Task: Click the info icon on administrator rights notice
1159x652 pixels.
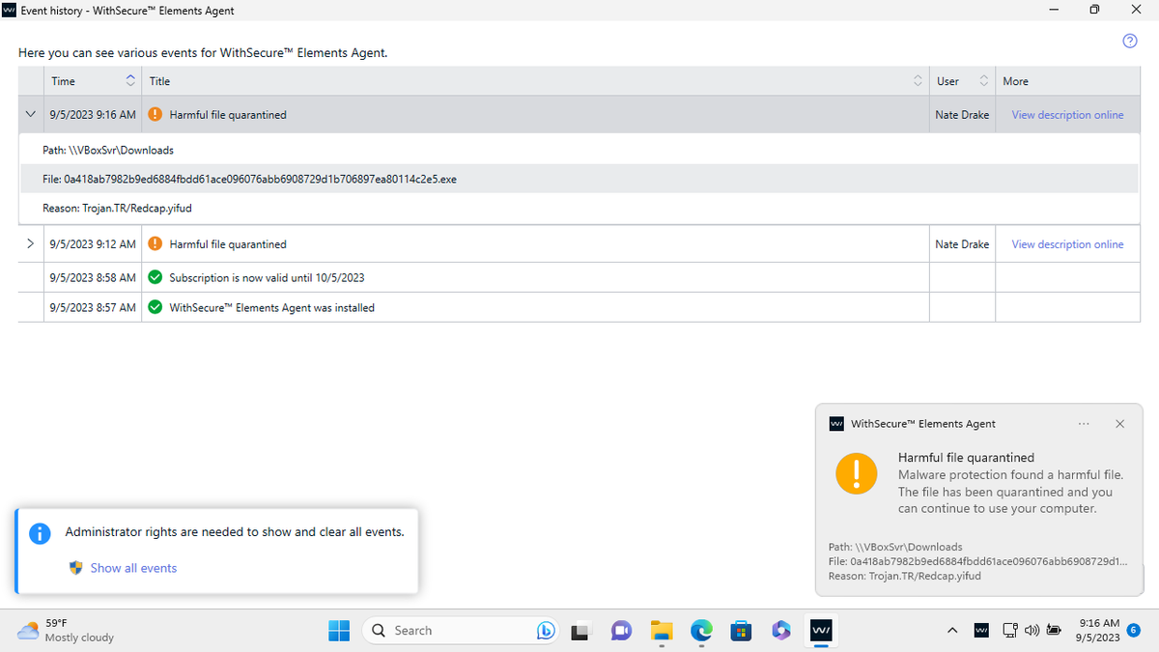Action: 40,533
